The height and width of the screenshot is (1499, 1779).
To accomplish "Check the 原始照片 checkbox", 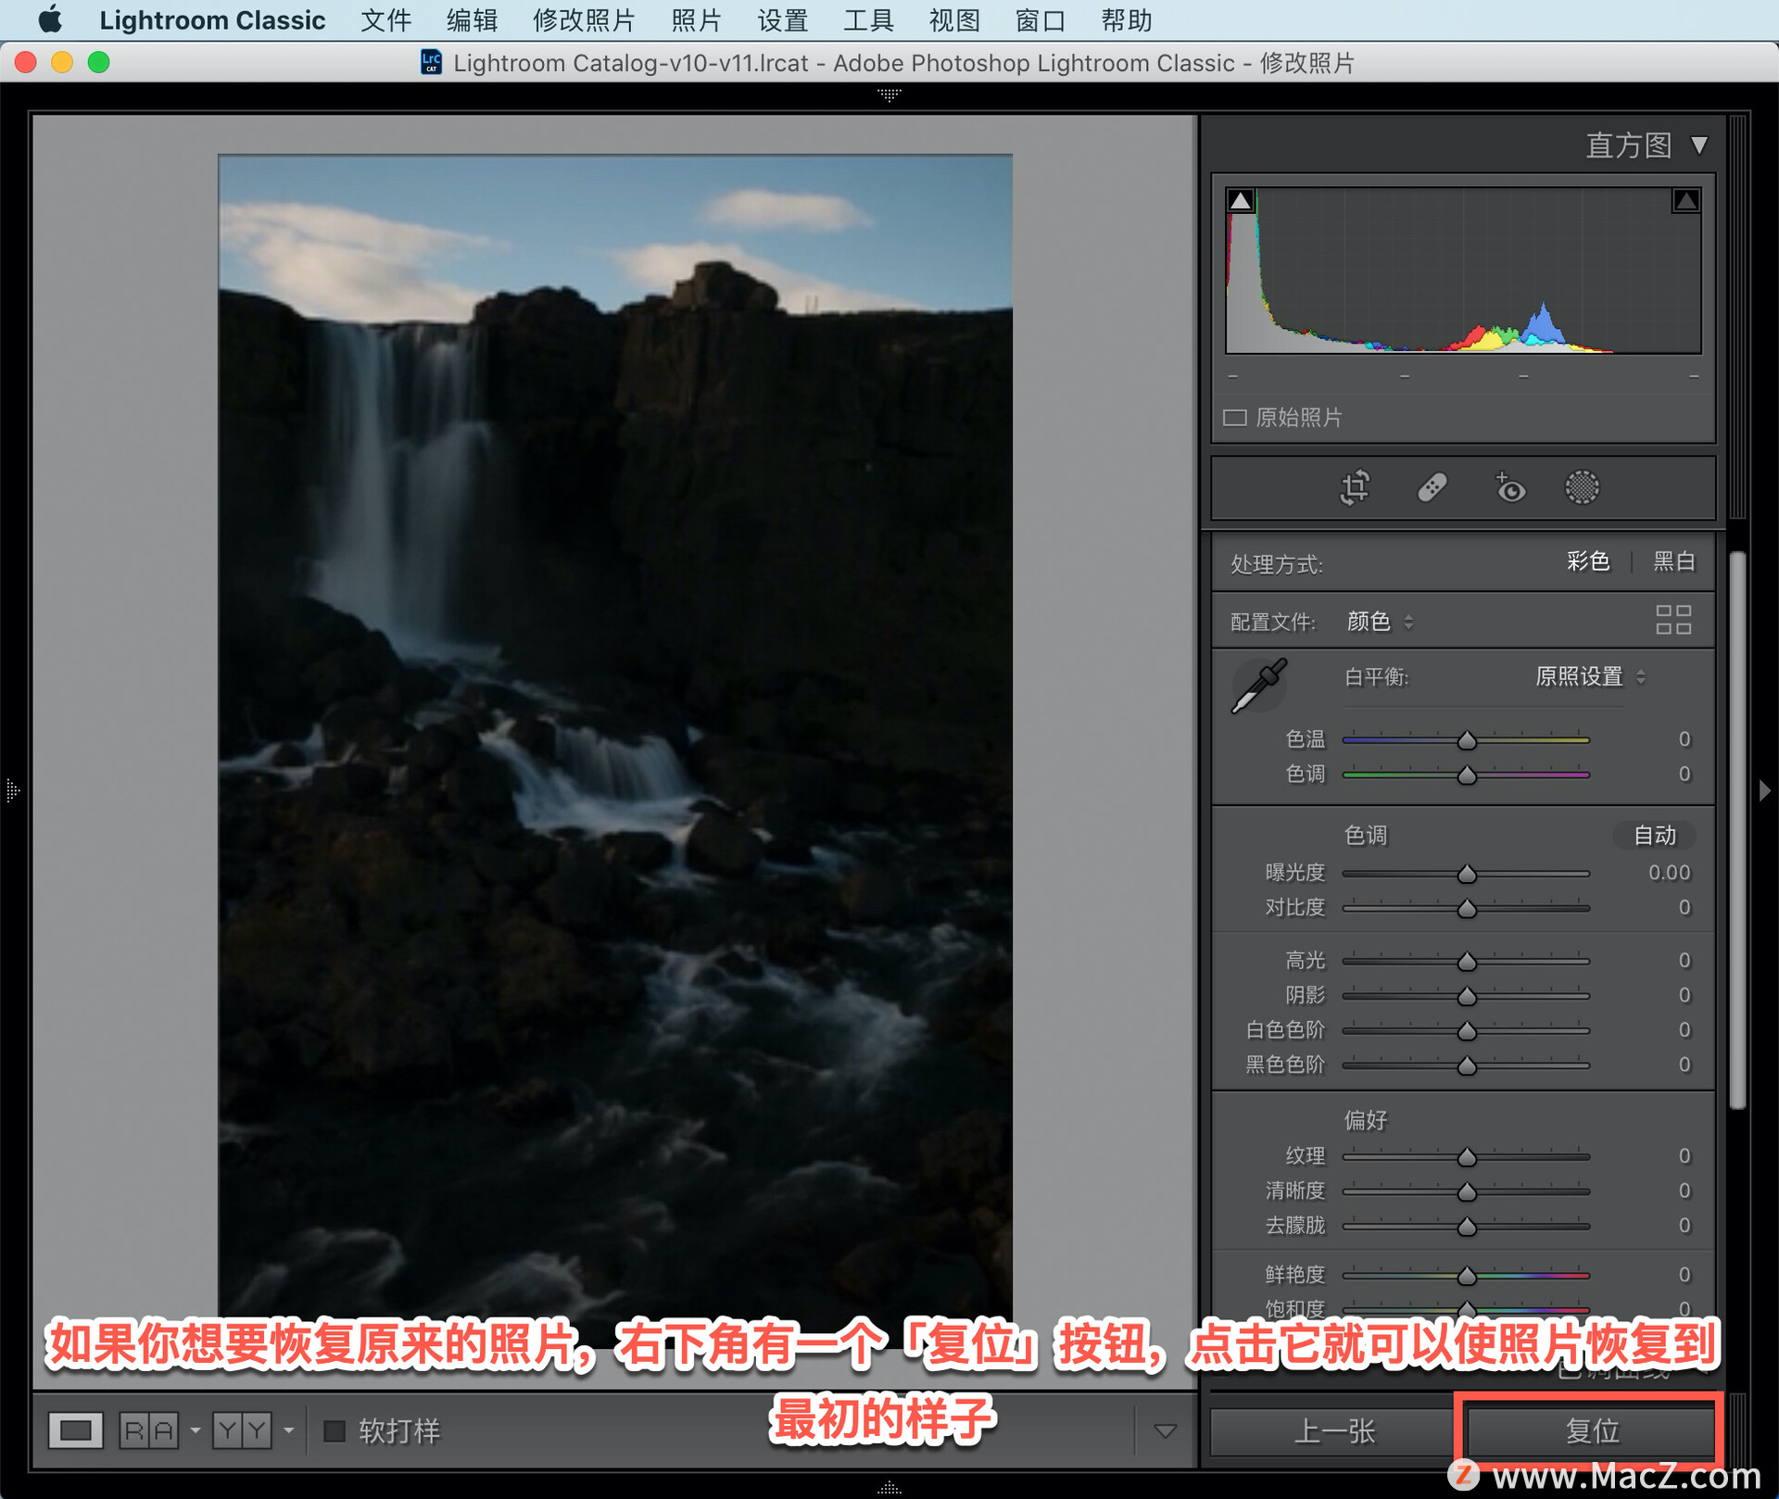I will [x=1234, y=418].
